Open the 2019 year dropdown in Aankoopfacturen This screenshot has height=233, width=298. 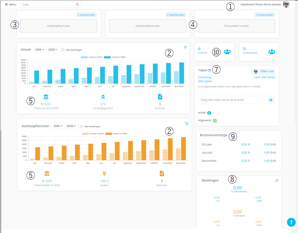[57, 126]
